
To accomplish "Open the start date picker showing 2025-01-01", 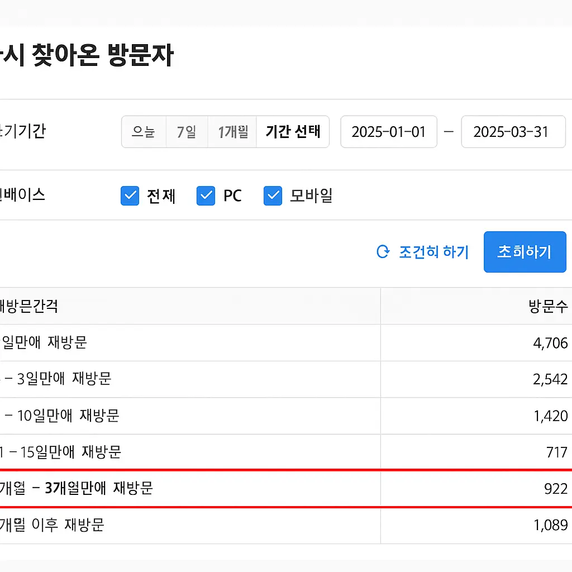I will point(389,132).
